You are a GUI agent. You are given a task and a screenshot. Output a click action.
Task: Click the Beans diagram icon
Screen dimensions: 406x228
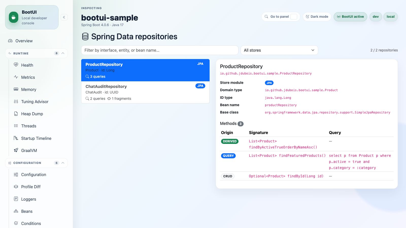pos(16,211)
